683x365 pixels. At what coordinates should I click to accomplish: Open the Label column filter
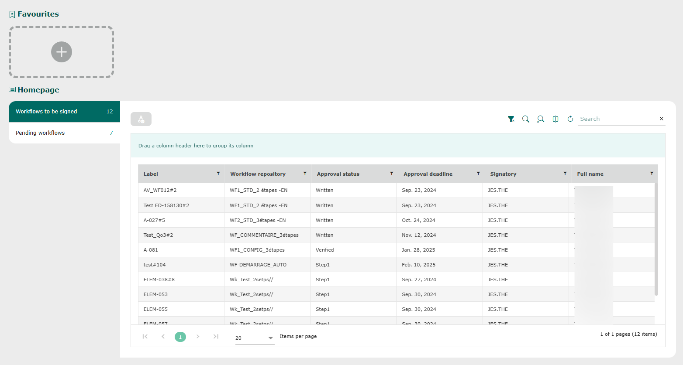point(218,174)
